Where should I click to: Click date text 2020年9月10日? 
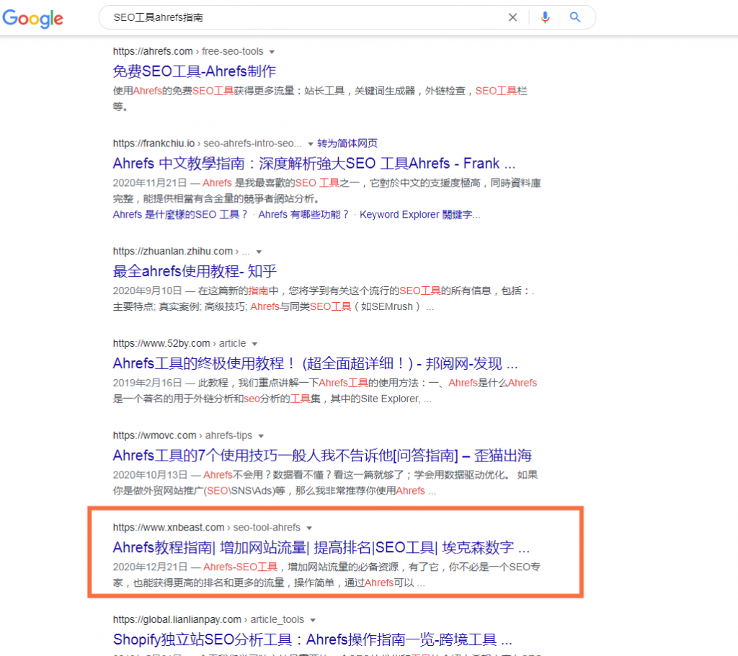coord(147,291)
